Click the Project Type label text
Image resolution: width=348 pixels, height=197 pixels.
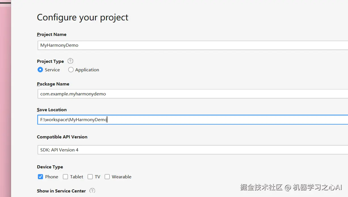pos(51,61)
